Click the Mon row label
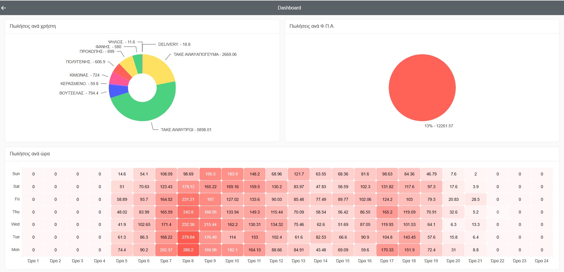This screenshot has width=564, height=272. click(x=15, y=250)
